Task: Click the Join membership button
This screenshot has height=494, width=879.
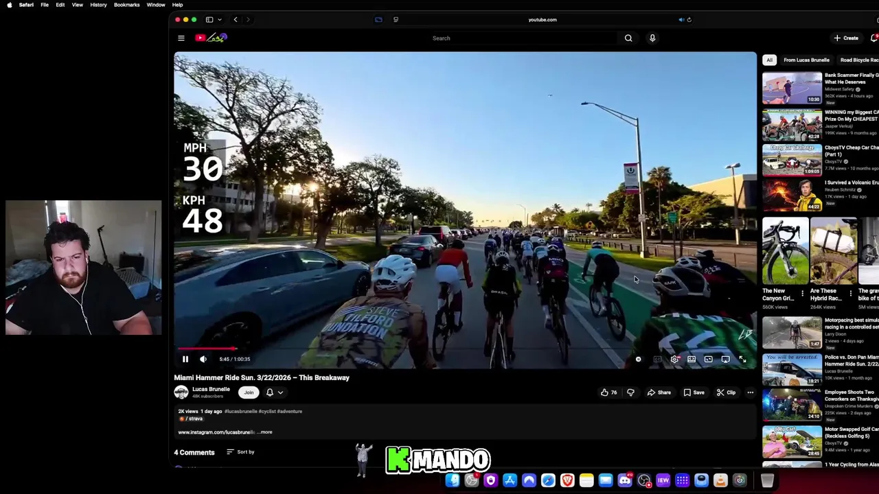Action: [249, 392]
